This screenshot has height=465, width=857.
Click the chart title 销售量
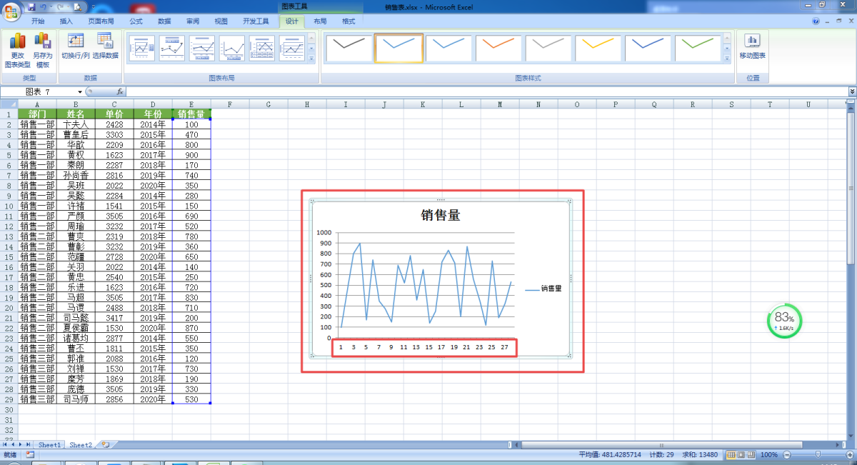pyautogui.click(x=440, y=215)
